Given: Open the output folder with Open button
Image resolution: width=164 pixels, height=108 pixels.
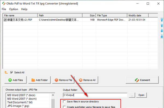Looking at the screenshot, I should (141, 95).
